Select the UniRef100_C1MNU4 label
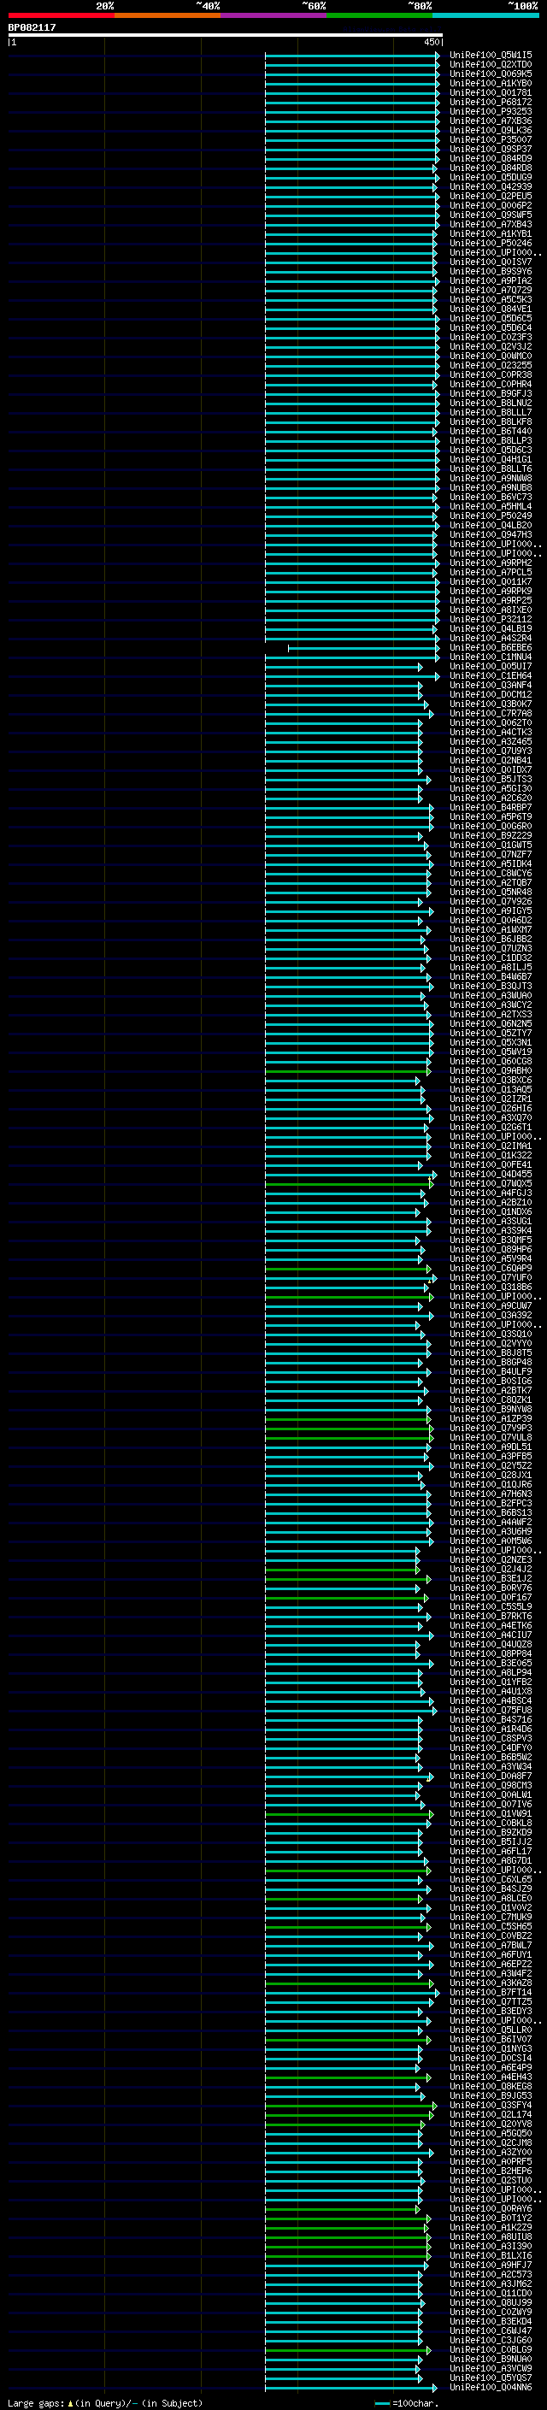The image size is (547, 2410). (491, 657)
